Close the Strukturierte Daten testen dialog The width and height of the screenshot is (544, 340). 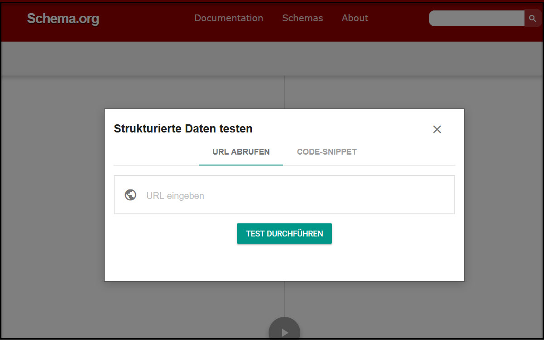(437, 129)
